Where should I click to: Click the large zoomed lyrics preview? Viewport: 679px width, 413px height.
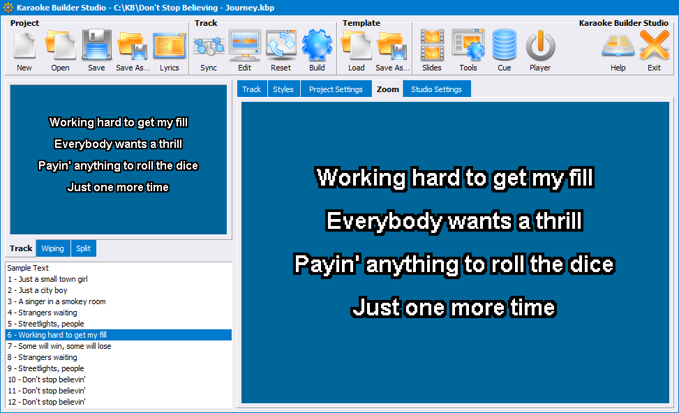tap(455, 253)
